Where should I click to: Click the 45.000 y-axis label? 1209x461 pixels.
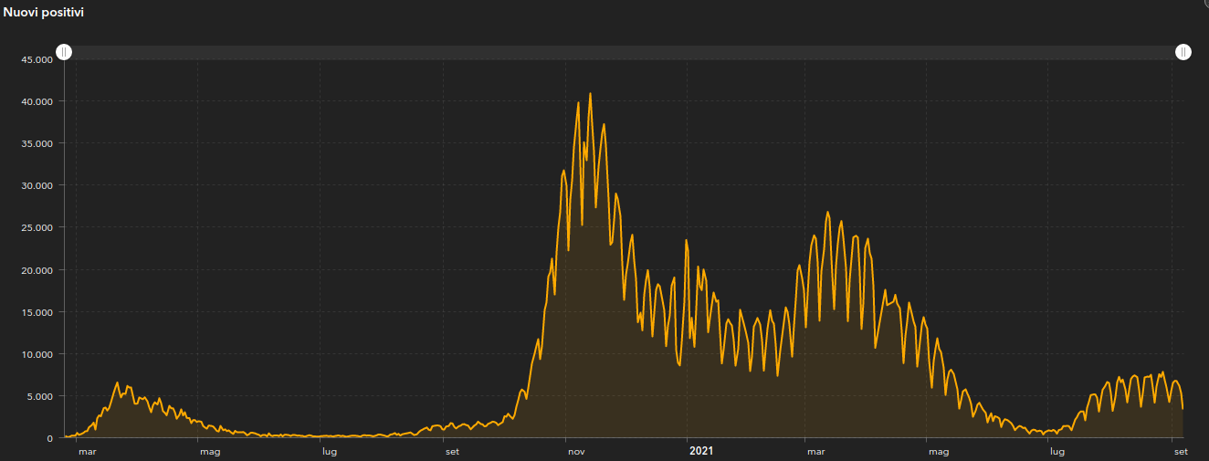tap(37, 59)
